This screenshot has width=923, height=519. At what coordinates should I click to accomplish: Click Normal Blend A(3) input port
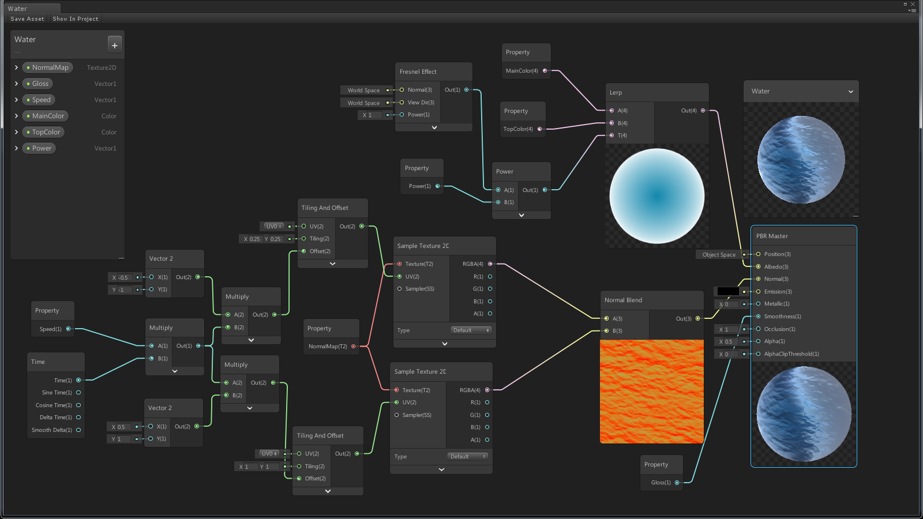click(606, 319)
